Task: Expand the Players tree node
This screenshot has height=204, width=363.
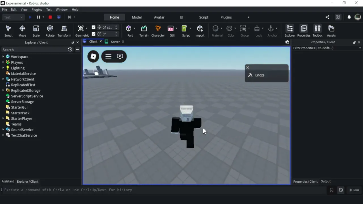Action: [3, 62]
